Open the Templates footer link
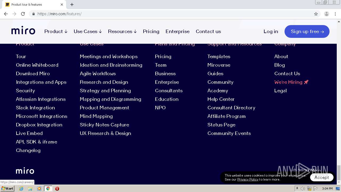Image resolution: width=341 pixels, height=192 pixels. coord(219,57)
